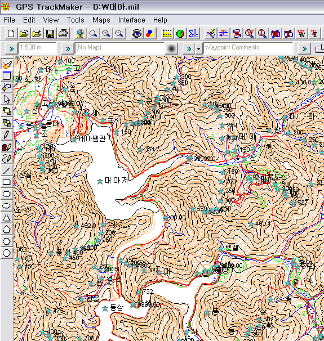Click the GPS TrackMaker sun icon in the title bar
Viewport: 324px width, 341px height.
click(x=6, y=7)
